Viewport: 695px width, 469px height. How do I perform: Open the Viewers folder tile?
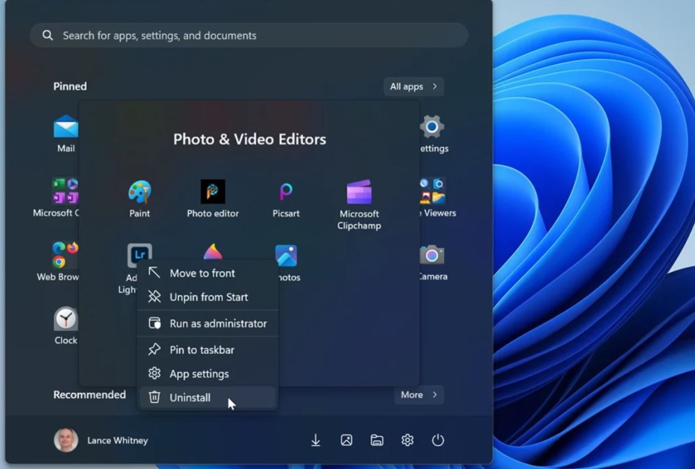433,191
